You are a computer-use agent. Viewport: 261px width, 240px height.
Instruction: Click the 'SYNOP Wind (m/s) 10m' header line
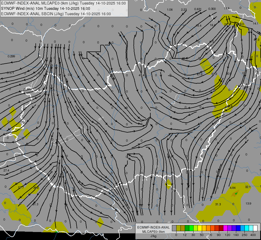click(45, 9)
